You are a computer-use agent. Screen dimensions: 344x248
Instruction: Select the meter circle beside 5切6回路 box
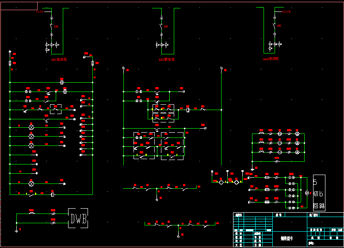307,193
